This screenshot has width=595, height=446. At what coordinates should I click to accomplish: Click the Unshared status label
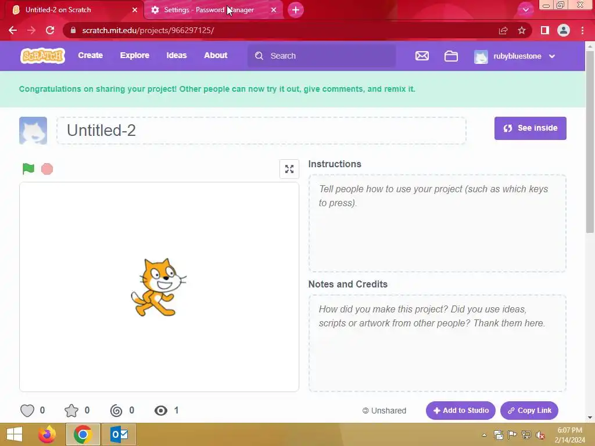(384, 411)
